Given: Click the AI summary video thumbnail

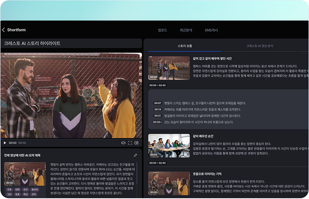Looking at the screenshot, I should [x=25, y=174].
